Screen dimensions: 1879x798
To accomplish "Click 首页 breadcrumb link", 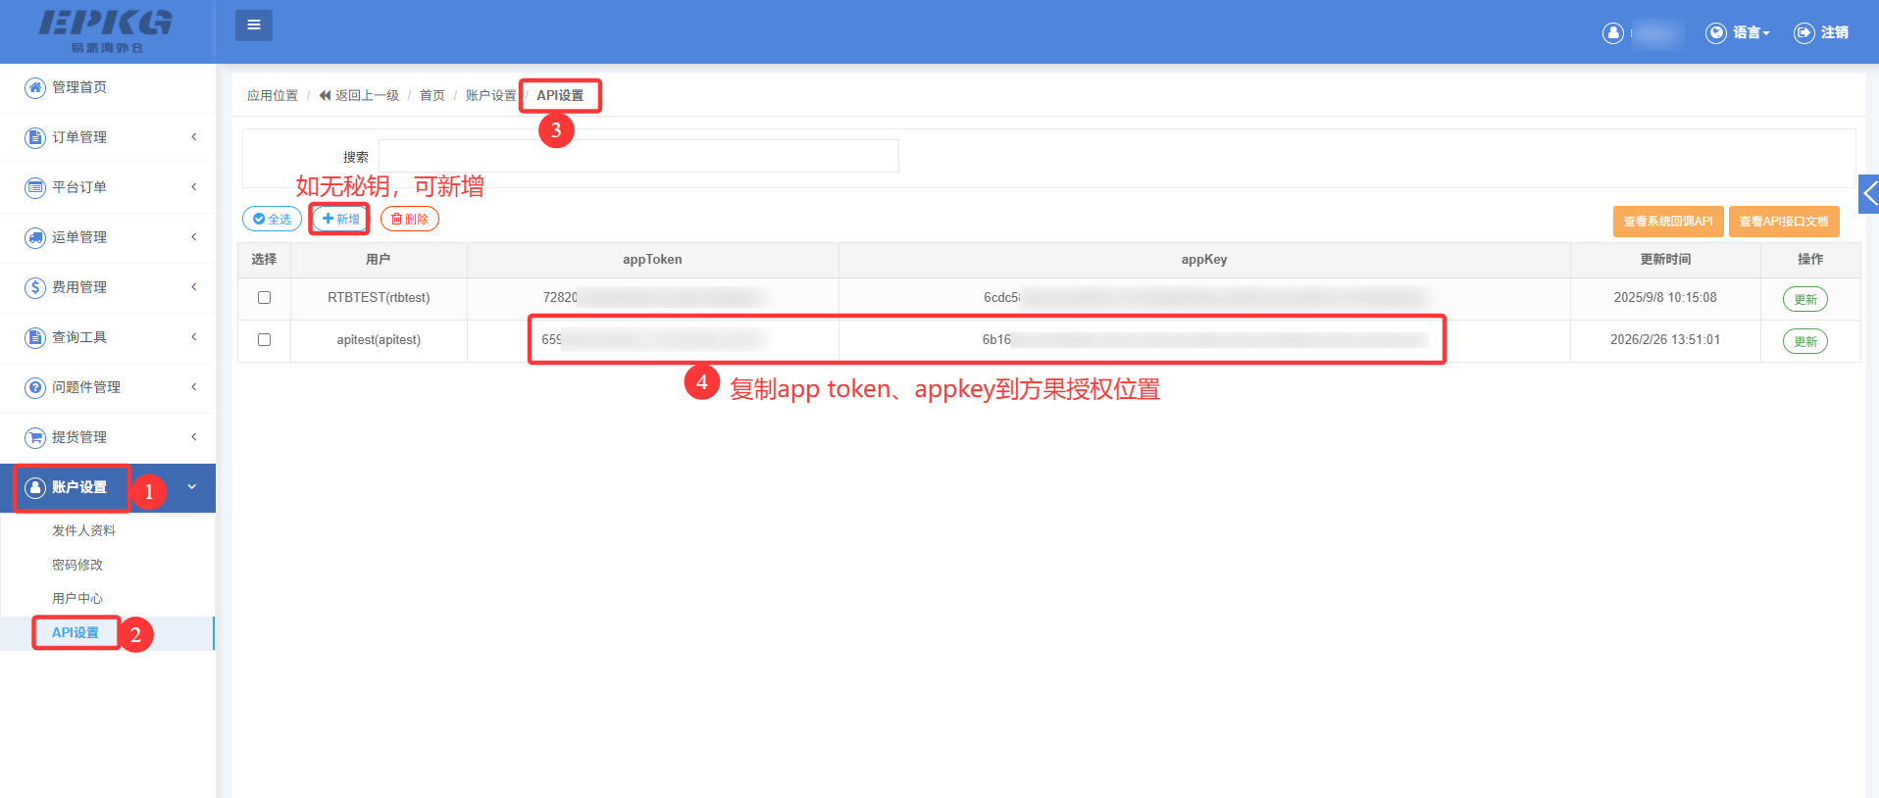I will click(432, 95).
